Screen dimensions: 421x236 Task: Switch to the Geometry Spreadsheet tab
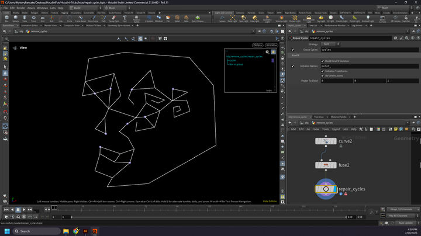tap(119, 26)
